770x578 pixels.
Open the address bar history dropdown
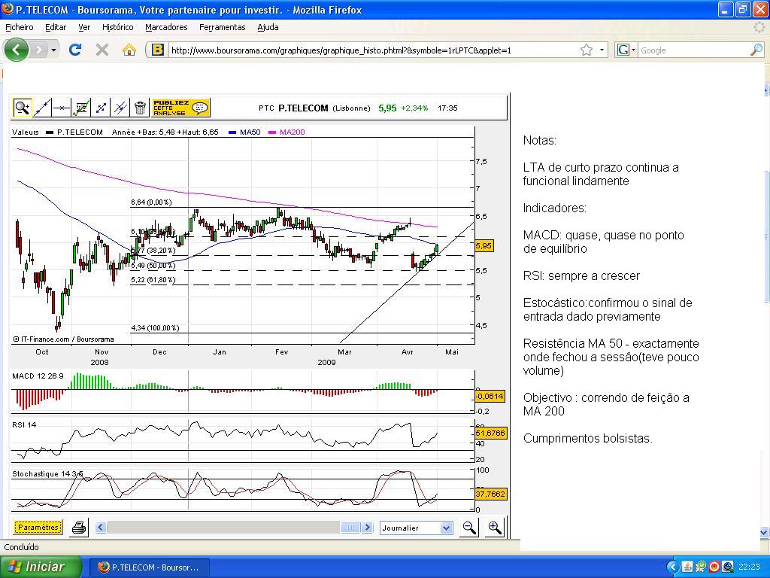point(602,50)
